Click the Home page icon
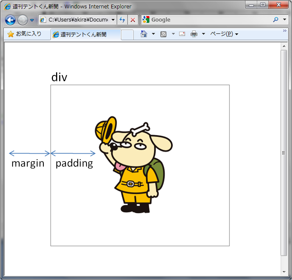Image resolution: width=292 pixels, height=280 pixels. click(x=144, y=34)
